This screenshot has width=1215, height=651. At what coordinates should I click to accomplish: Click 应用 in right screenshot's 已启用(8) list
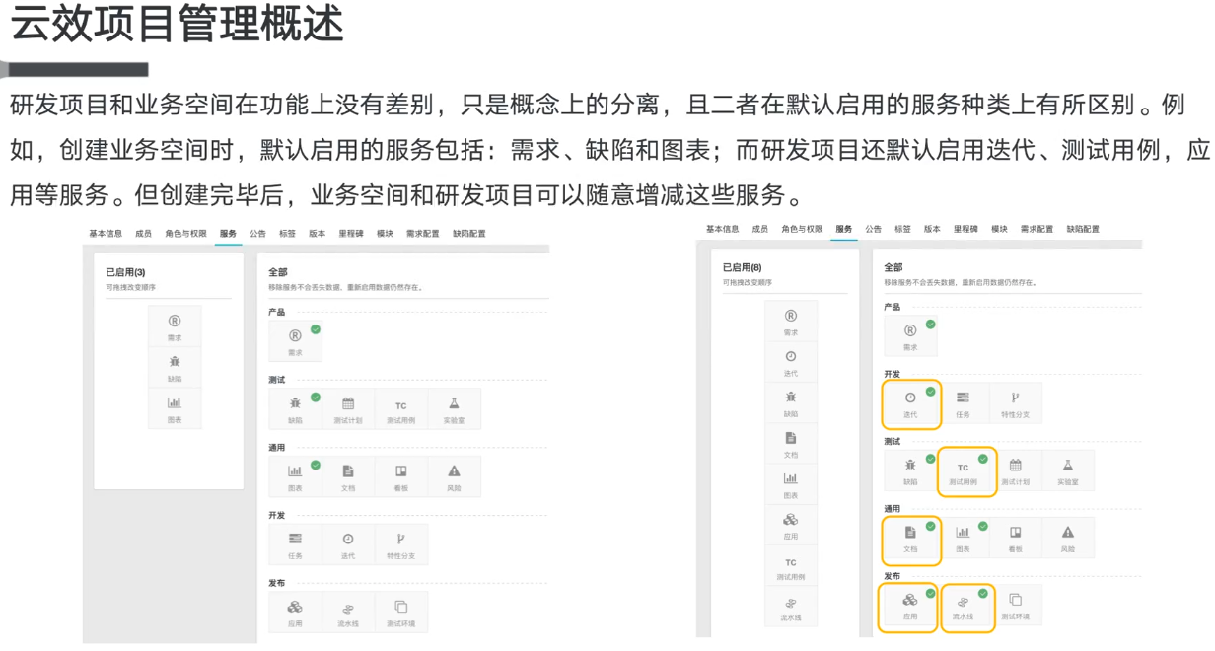click(x=791, y=525)
